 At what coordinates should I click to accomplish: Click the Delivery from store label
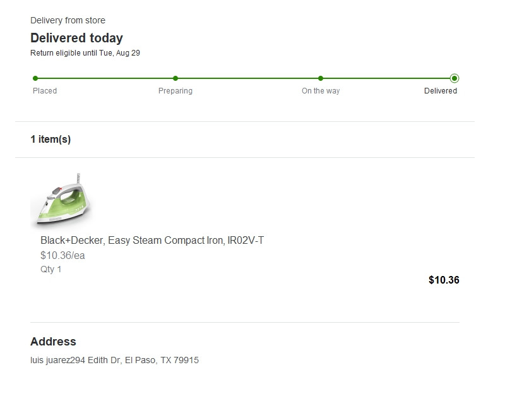click(x=68, y=20)
